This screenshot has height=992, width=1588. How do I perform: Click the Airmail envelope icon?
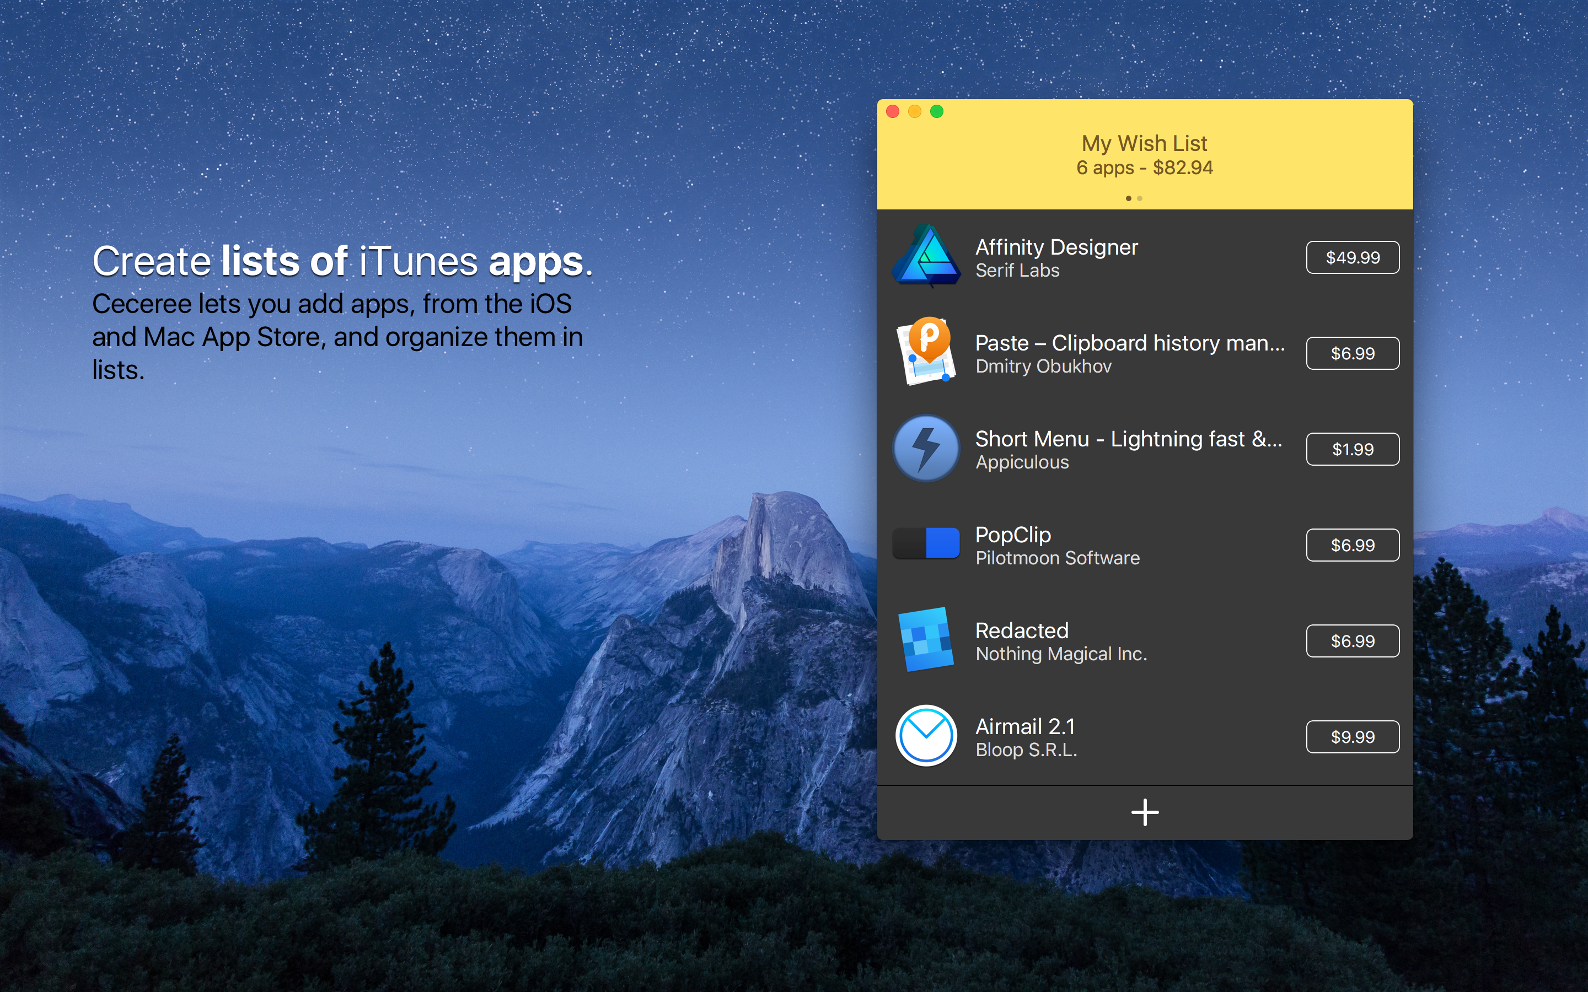click(926, 736)
